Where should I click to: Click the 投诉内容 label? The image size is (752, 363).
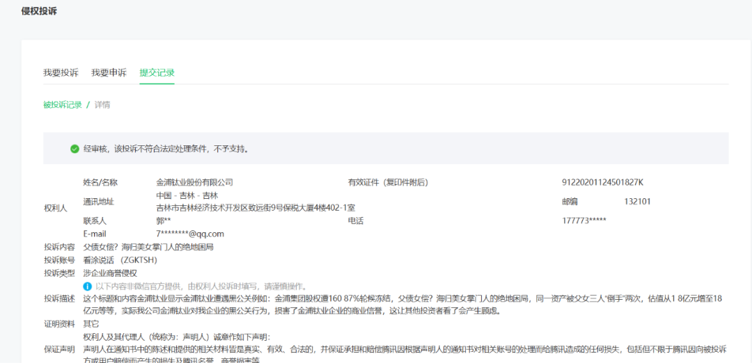click(59, 247)
